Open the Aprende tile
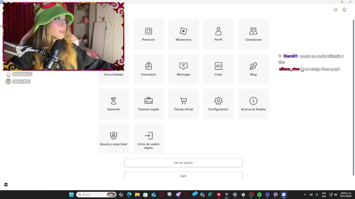The image size is (355, 199). pos(113,104)
